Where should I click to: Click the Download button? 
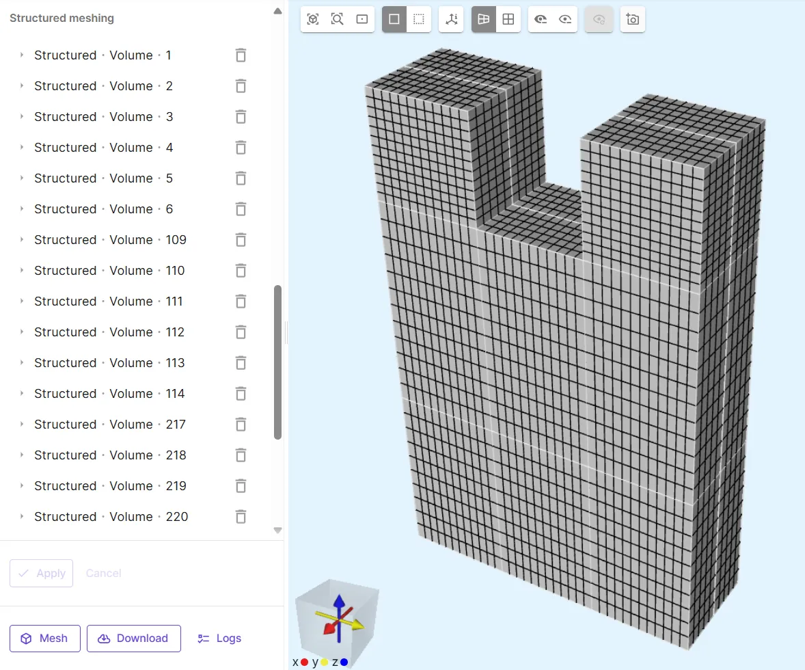134,639
